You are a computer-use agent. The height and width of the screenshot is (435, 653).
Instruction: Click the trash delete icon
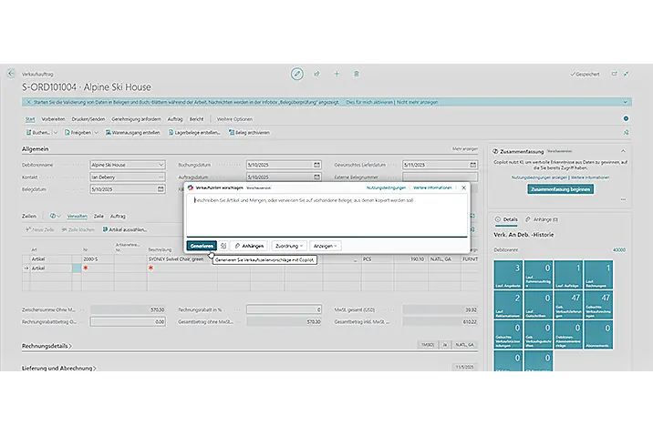(357, 74)
